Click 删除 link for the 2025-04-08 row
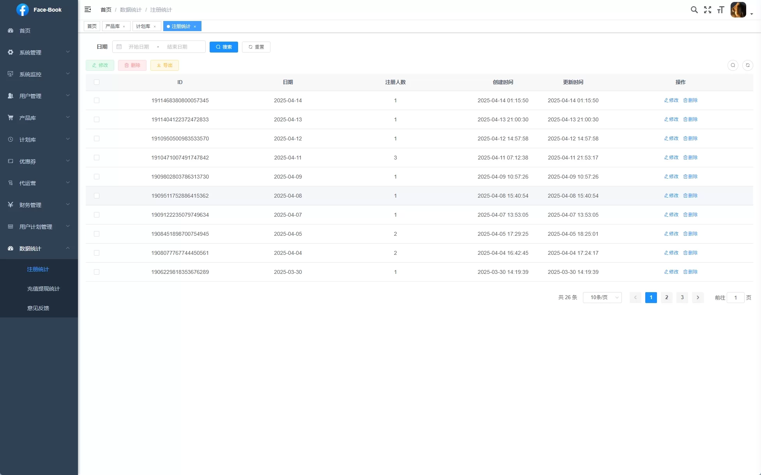Image resolution: width=761 pixels, height=475 pixels. (690, 196)
